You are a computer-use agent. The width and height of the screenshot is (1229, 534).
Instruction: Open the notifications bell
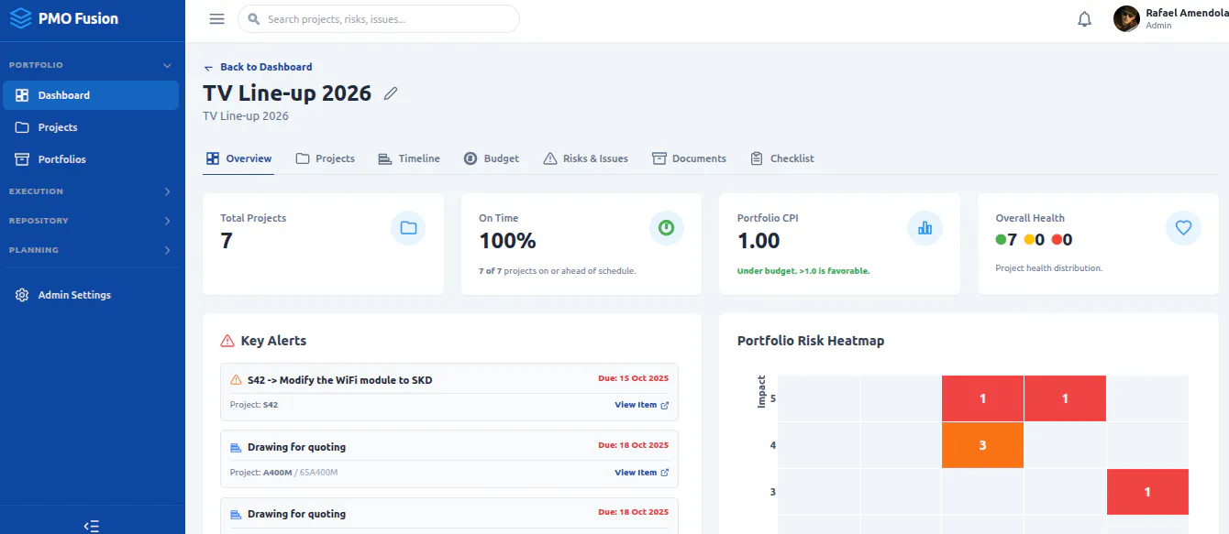(x=1085, y=19)
